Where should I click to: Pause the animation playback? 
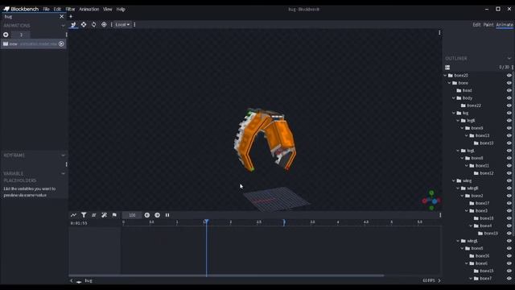(167, 215)
